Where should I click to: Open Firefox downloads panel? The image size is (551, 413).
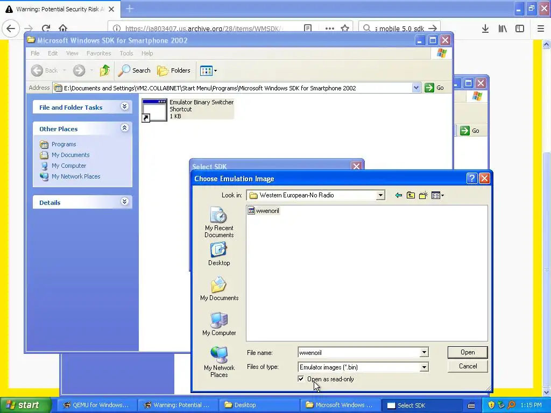click(485, 29)
